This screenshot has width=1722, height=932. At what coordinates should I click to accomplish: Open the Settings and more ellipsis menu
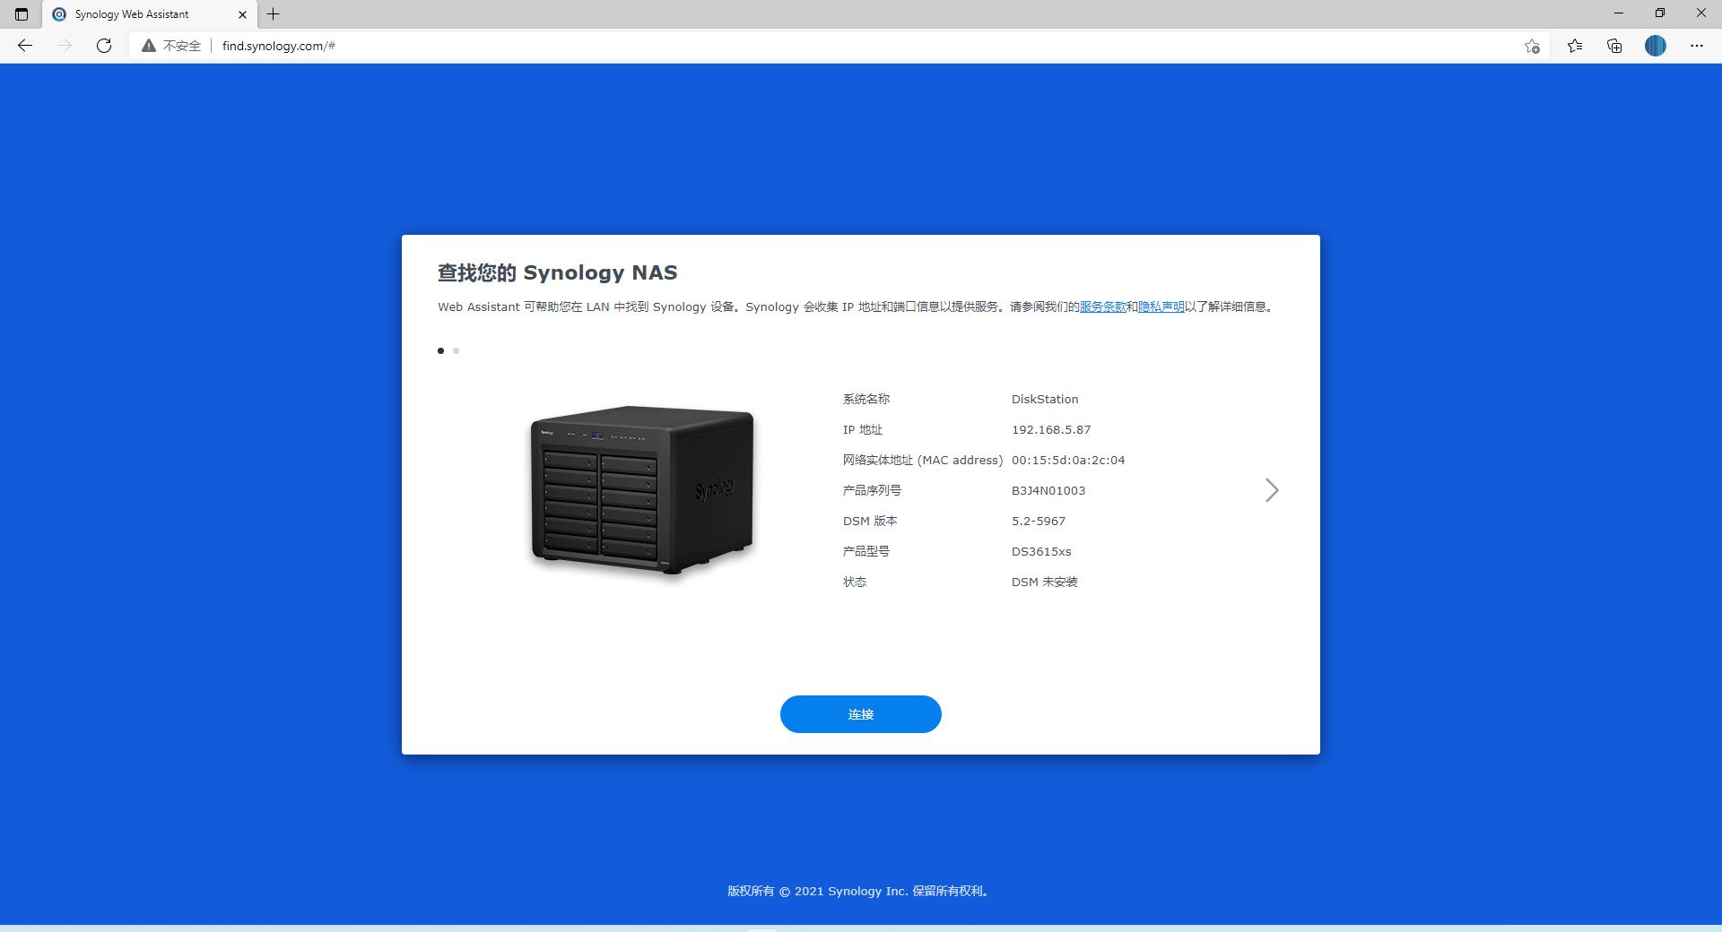tap(1697, 46)
